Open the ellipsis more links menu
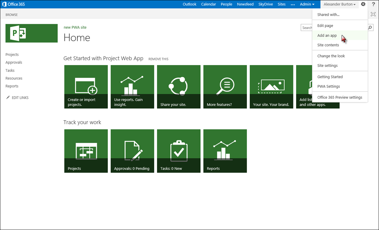 [293, 4]
